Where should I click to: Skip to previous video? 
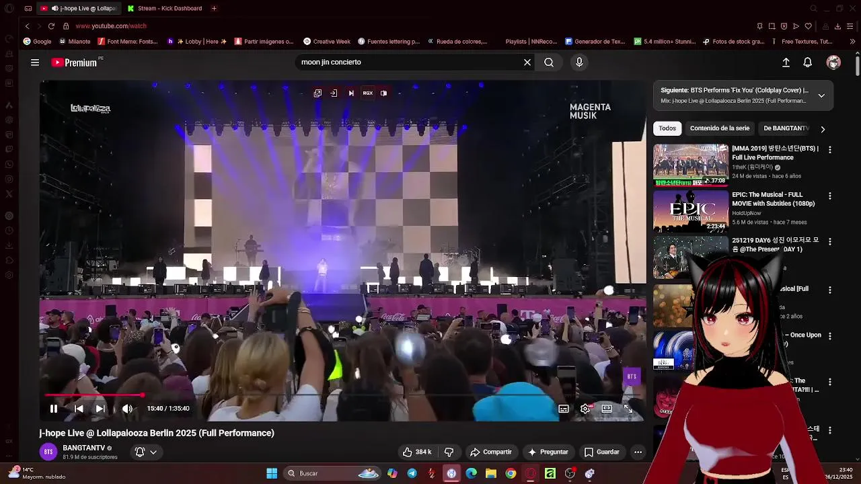(79, 408)
